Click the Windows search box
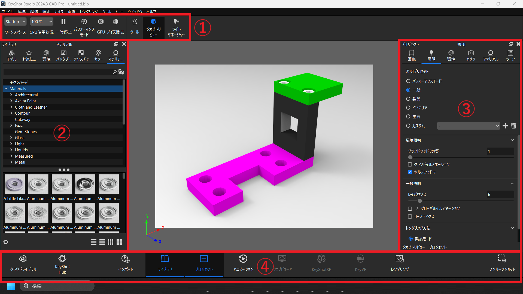Image resolution: width=523 pixels, height=294 pixels. pos(57,286)
